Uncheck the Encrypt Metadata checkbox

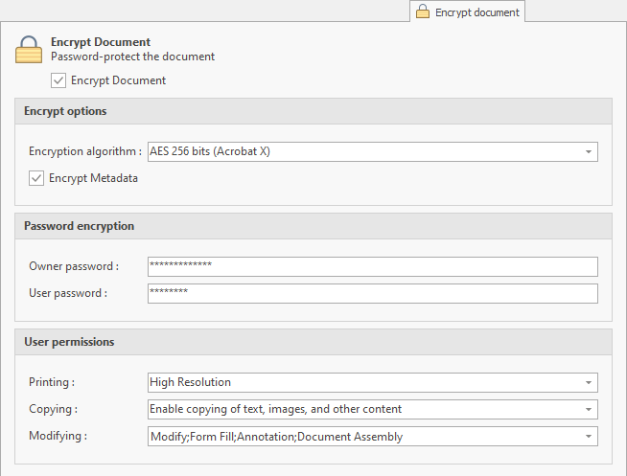pyautogui.click(x=36, y=178)
